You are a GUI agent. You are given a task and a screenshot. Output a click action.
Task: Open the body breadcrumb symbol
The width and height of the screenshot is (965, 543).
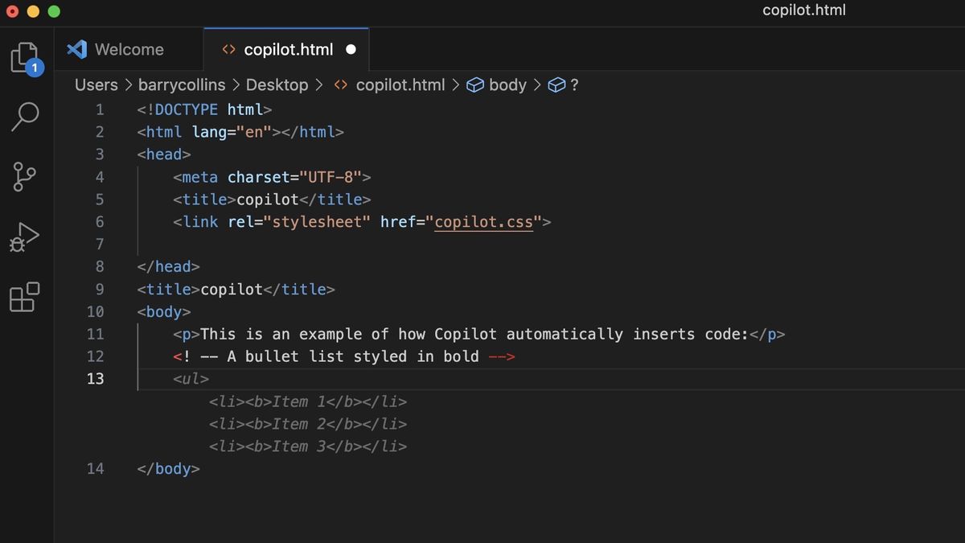tap(507, 85)
